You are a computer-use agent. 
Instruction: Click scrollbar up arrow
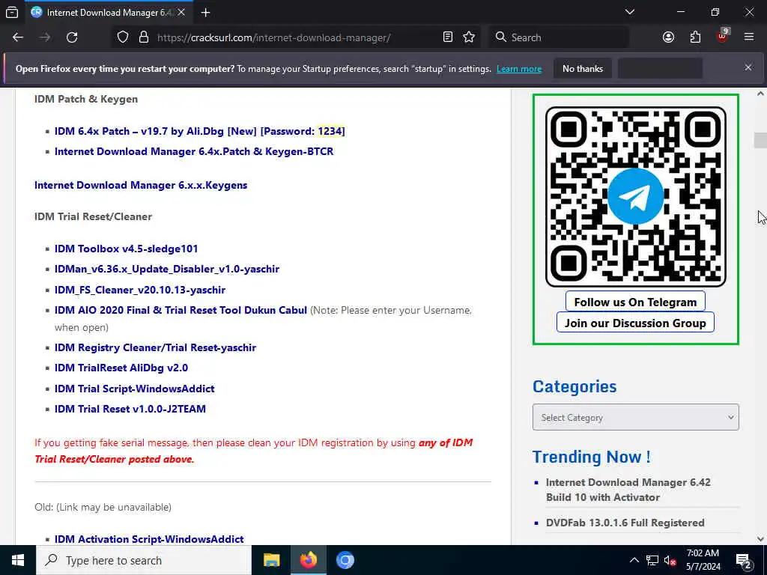pos(760,94)
